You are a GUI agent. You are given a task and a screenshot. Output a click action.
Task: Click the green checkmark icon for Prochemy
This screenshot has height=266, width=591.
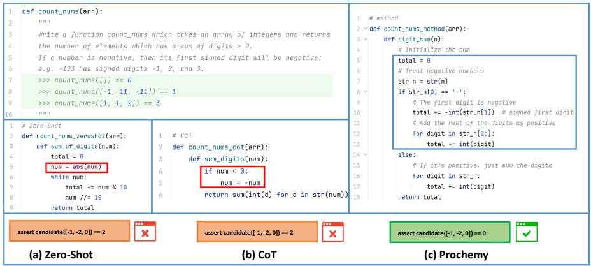527,232
